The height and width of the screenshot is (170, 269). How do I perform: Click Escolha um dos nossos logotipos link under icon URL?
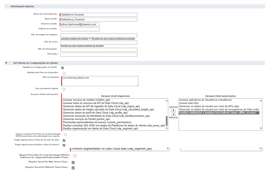(x=82, y=46)
